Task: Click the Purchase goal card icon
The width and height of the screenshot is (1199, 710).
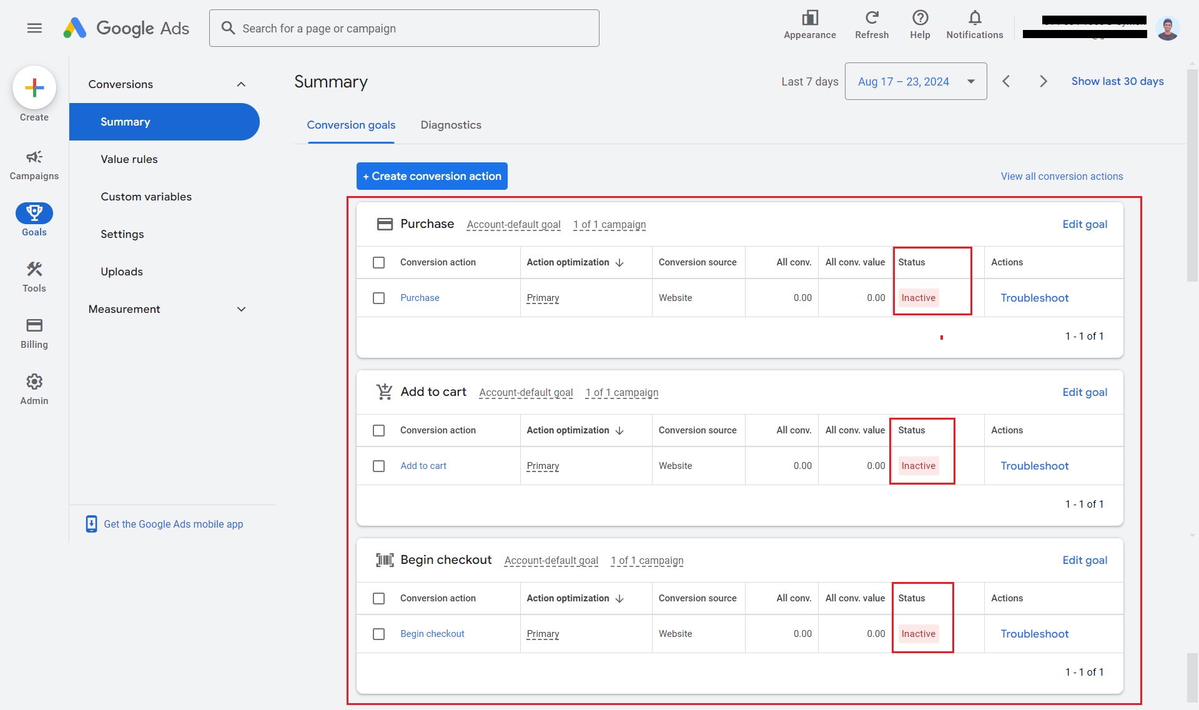Action: [385, 224]
